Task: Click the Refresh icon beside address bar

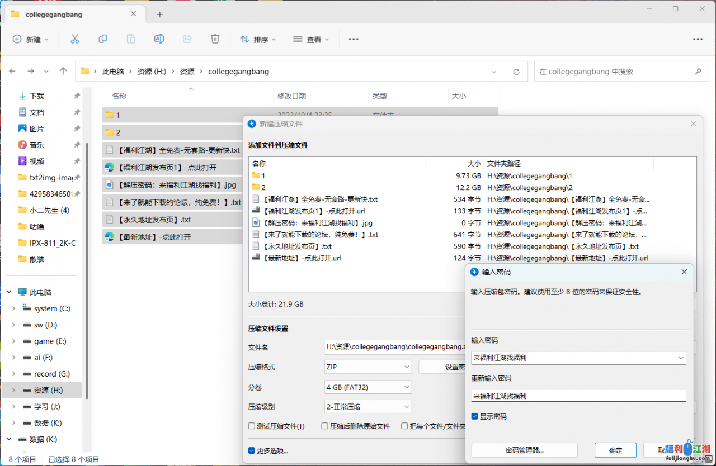Action: 516,72
